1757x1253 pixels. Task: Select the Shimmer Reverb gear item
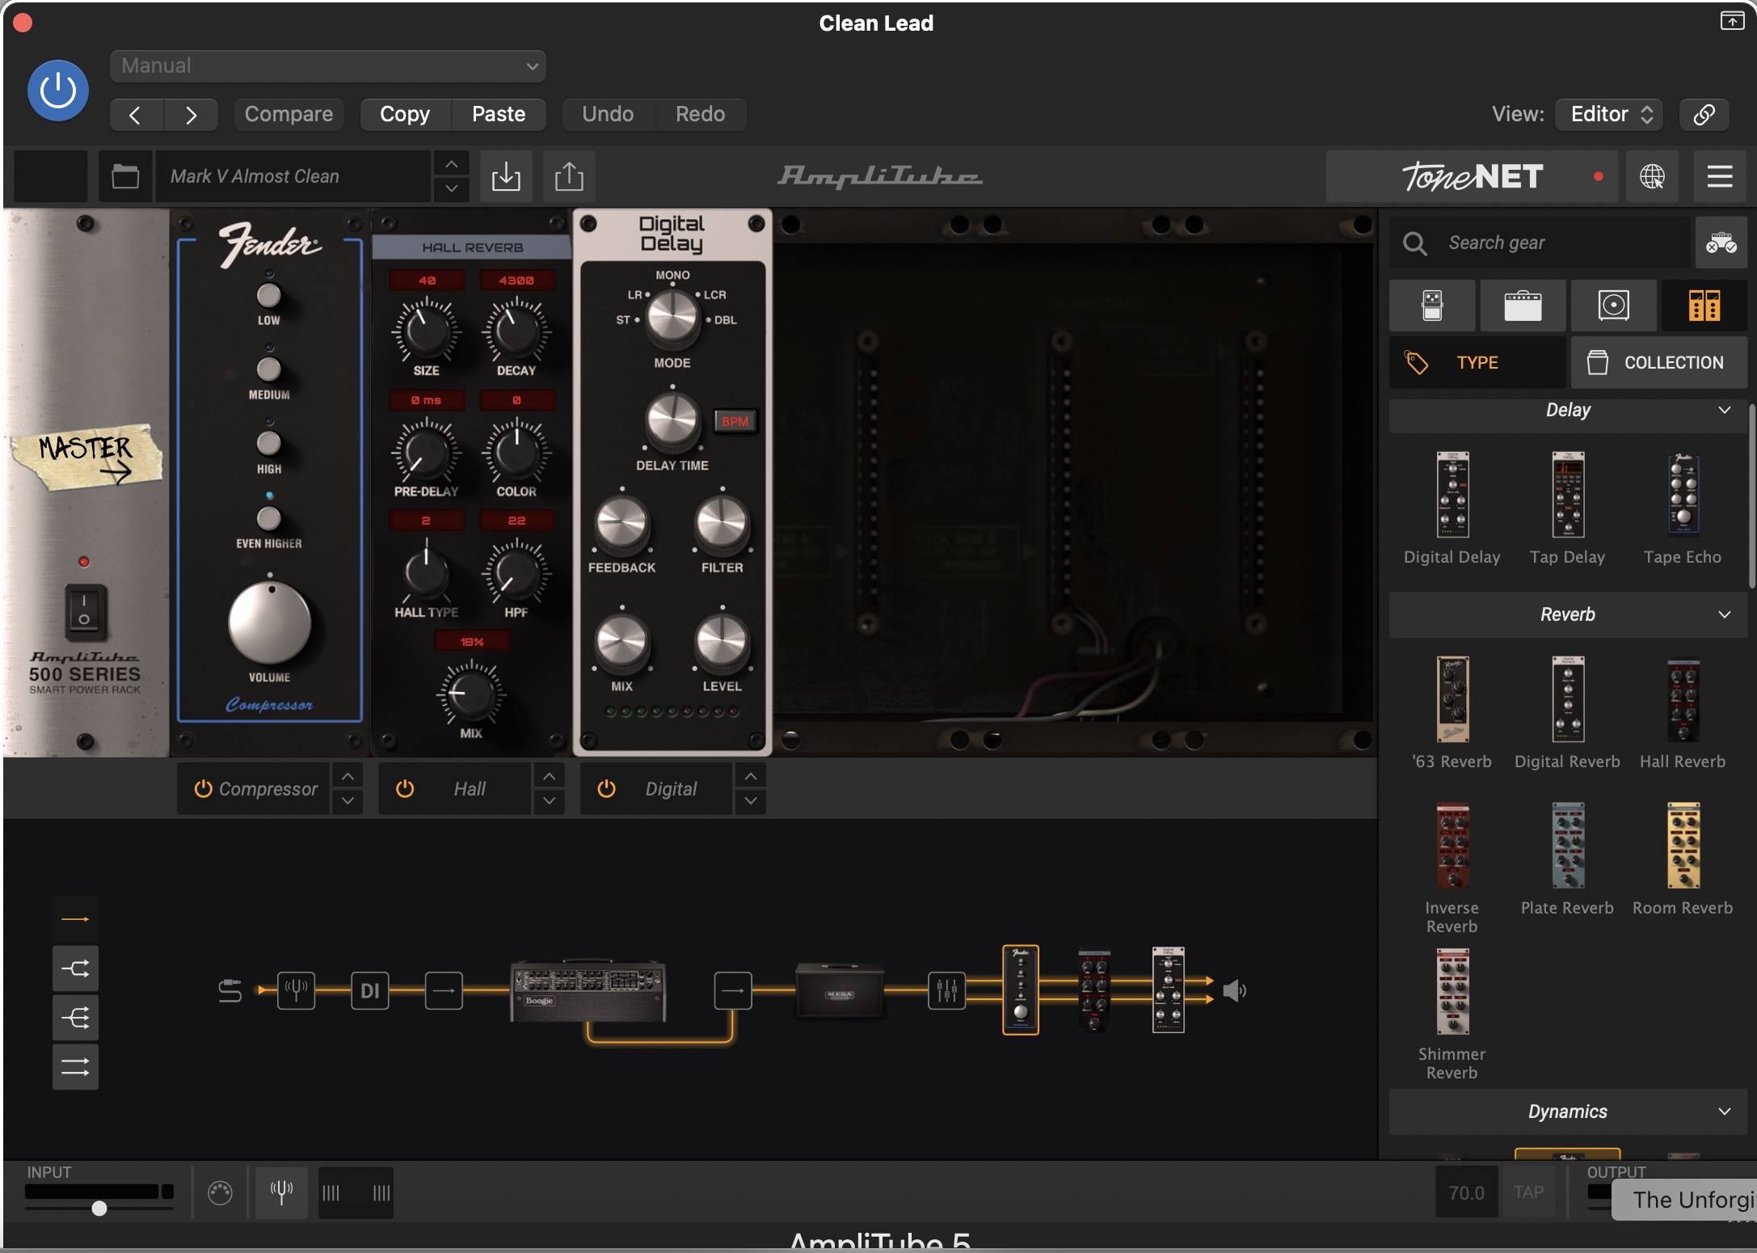tap(1452, 992)
